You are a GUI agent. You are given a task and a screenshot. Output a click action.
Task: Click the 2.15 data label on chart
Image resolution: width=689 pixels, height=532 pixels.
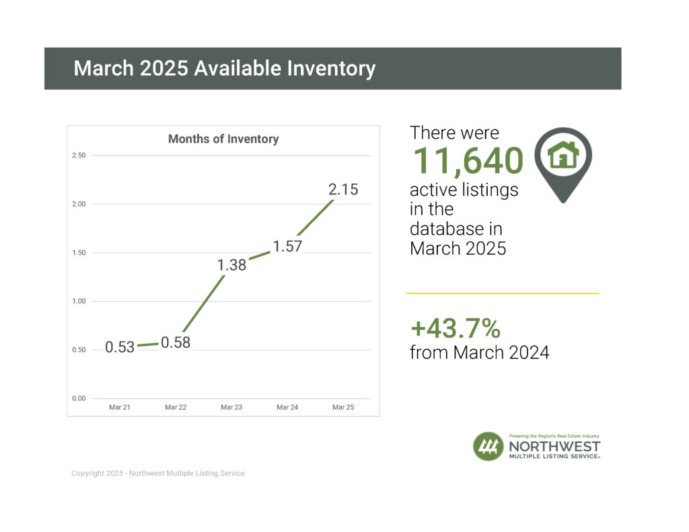pyautogui.click(x=343, y=190)
